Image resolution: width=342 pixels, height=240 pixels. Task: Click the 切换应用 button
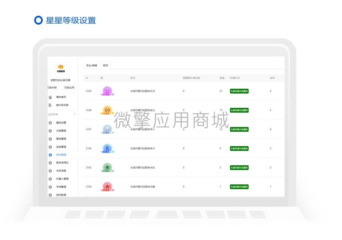pos(69,87)
